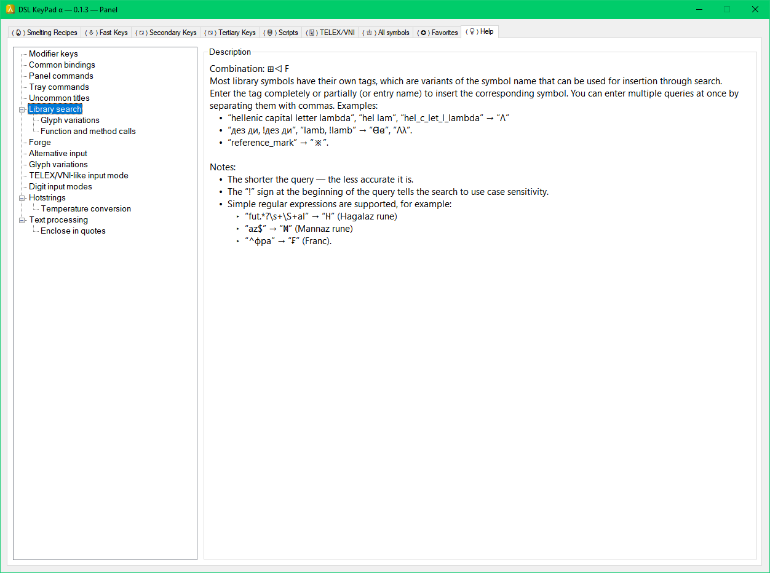The width and height of the screenshot is (770, 573).
Task: Select the Uncommon titles topic
Action: (59, 98)
